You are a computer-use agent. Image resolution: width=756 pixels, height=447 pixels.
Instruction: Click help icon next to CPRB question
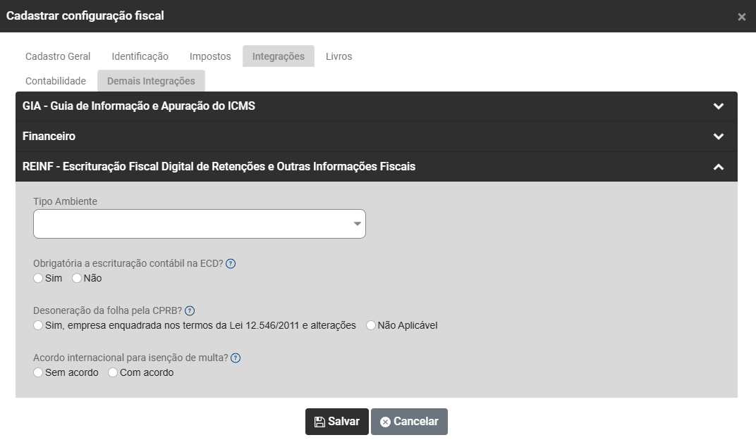click(190, 311)
